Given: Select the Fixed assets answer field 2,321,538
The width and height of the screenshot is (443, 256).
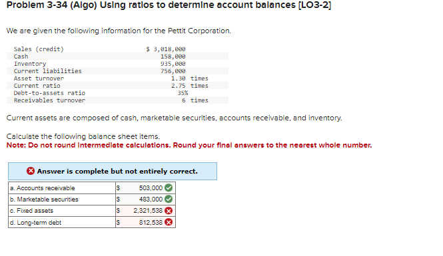Looking at the screenshot, I should 145,211.
